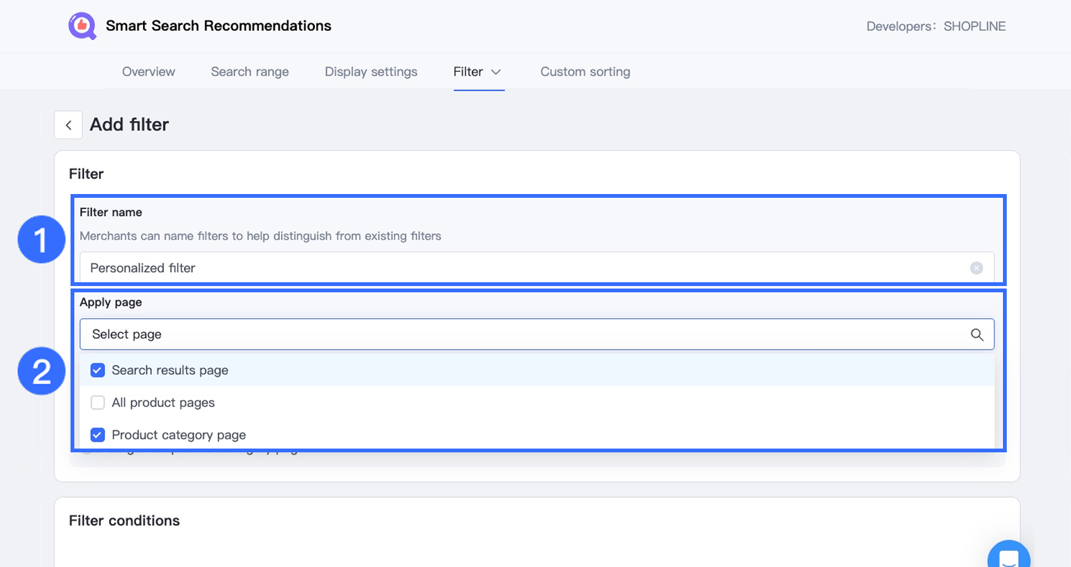
Task: Clear the Filter name field with X icon
Action: 976,268
